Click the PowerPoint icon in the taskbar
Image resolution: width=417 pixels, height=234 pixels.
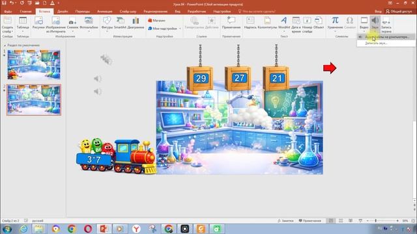tap(104, 229)
